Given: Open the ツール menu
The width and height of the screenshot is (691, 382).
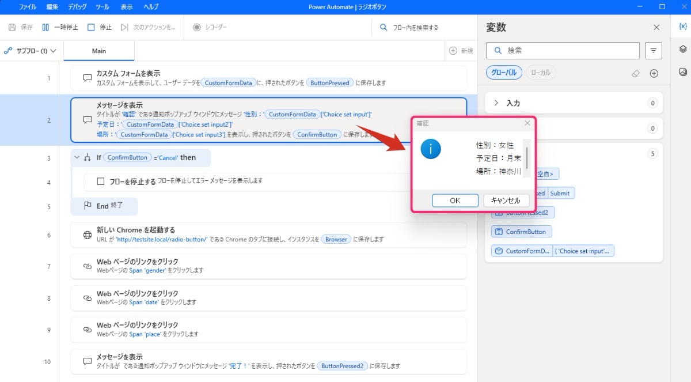Looking at the screenshot, I should point(102,7).
